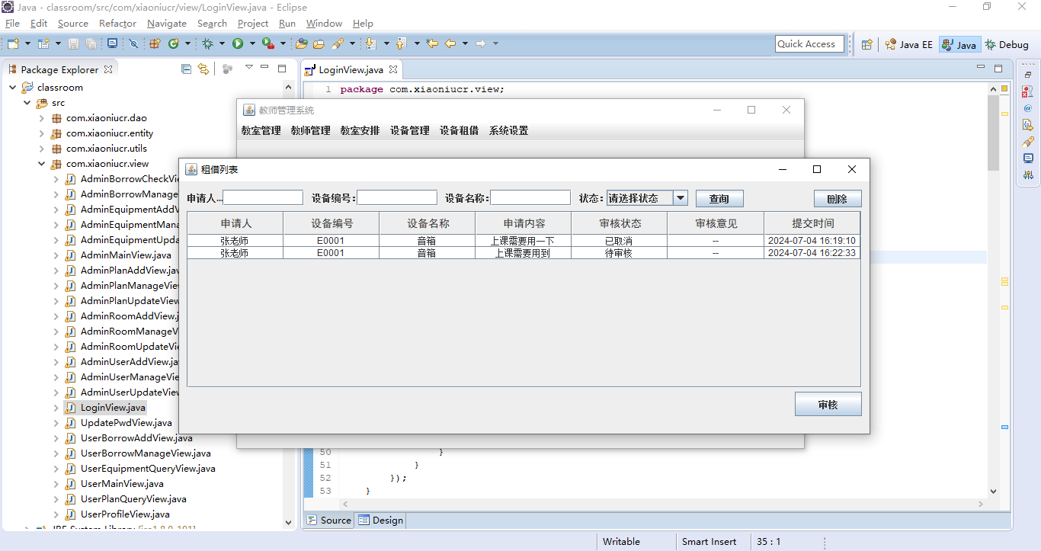Focus the 申请人 applicant input field
Image resolution: width=1041 pixels, height=551 pixels.
coord(263,198)
